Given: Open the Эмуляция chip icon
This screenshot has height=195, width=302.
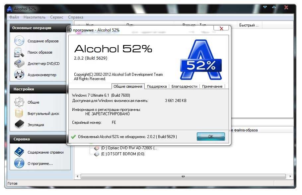Looking at the screenshot, I should (19, 124).
